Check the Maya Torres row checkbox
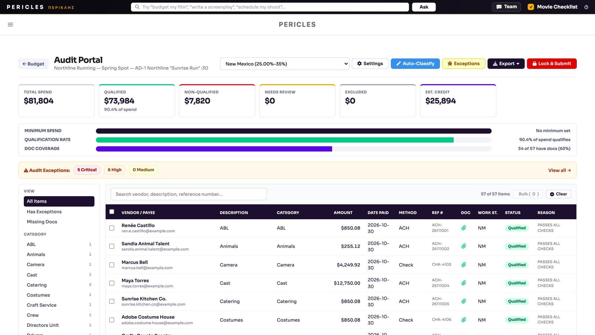 tap(112, 283)
